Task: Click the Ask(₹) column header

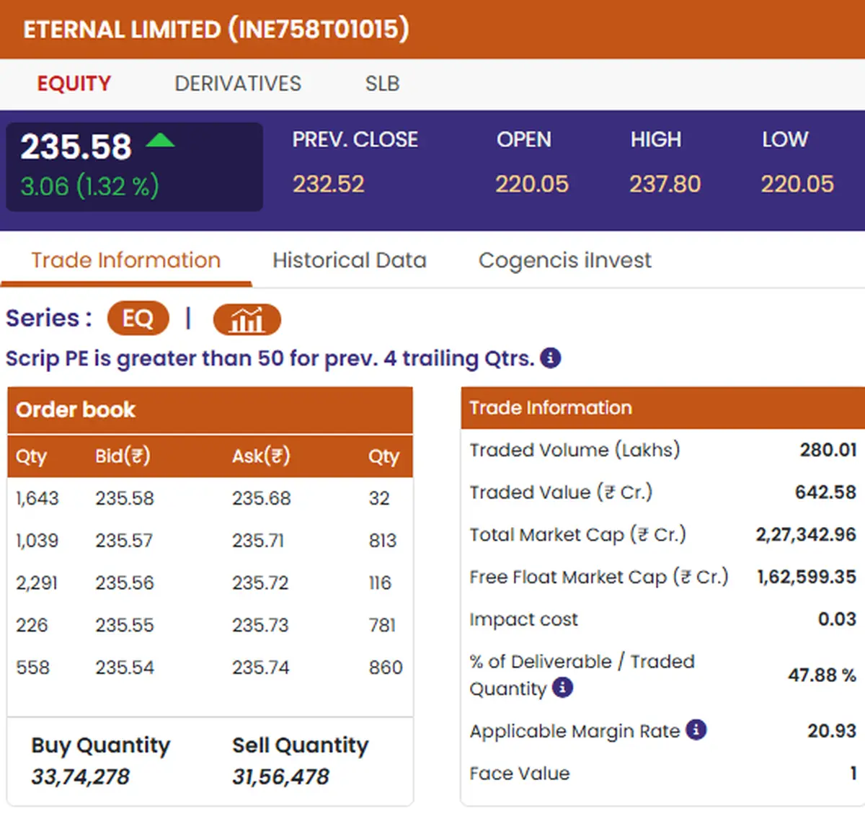Action: coord(261,456)
